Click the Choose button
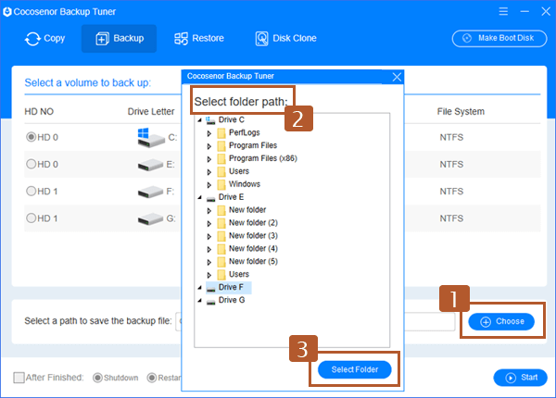Image resolution: width=556 pixels, height=398 pixels. tap(501, 321)
